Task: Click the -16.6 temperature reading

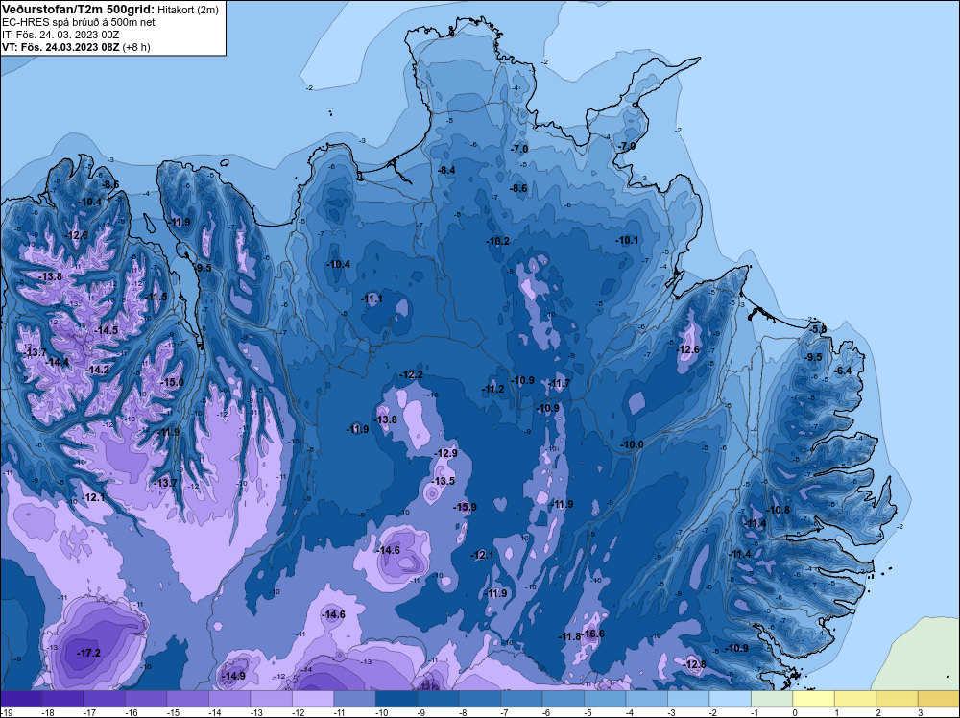Action: point(592,634)
